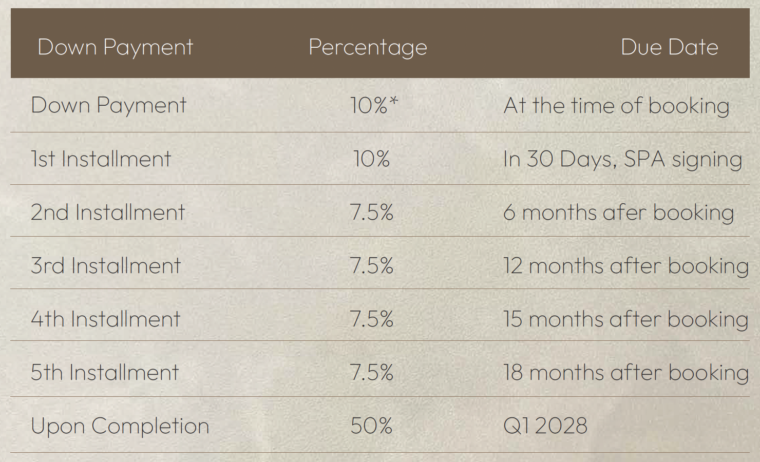Viewport: 760px width, 462px height.
Task: Click the "5th Installment" row label
Action: [x=105, y=373]
